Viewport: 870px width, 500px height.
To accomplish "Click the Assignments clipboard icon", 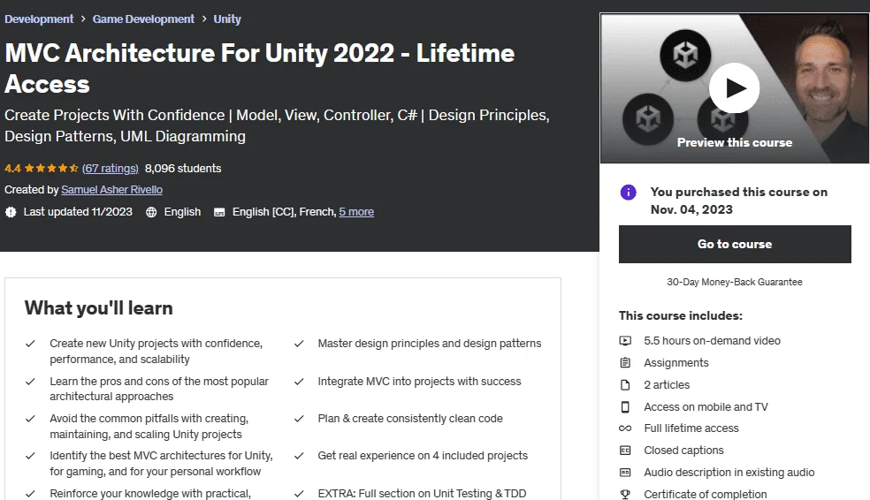I will click(625, 363).
